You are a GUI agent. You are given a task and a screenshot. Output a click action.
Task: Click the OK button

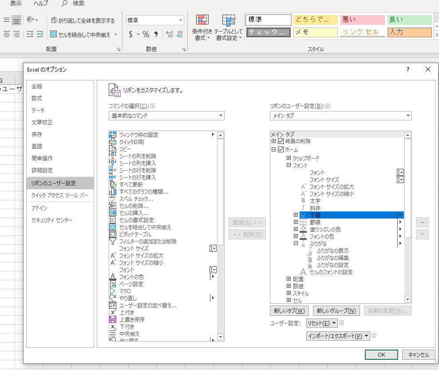pos(381,354)
